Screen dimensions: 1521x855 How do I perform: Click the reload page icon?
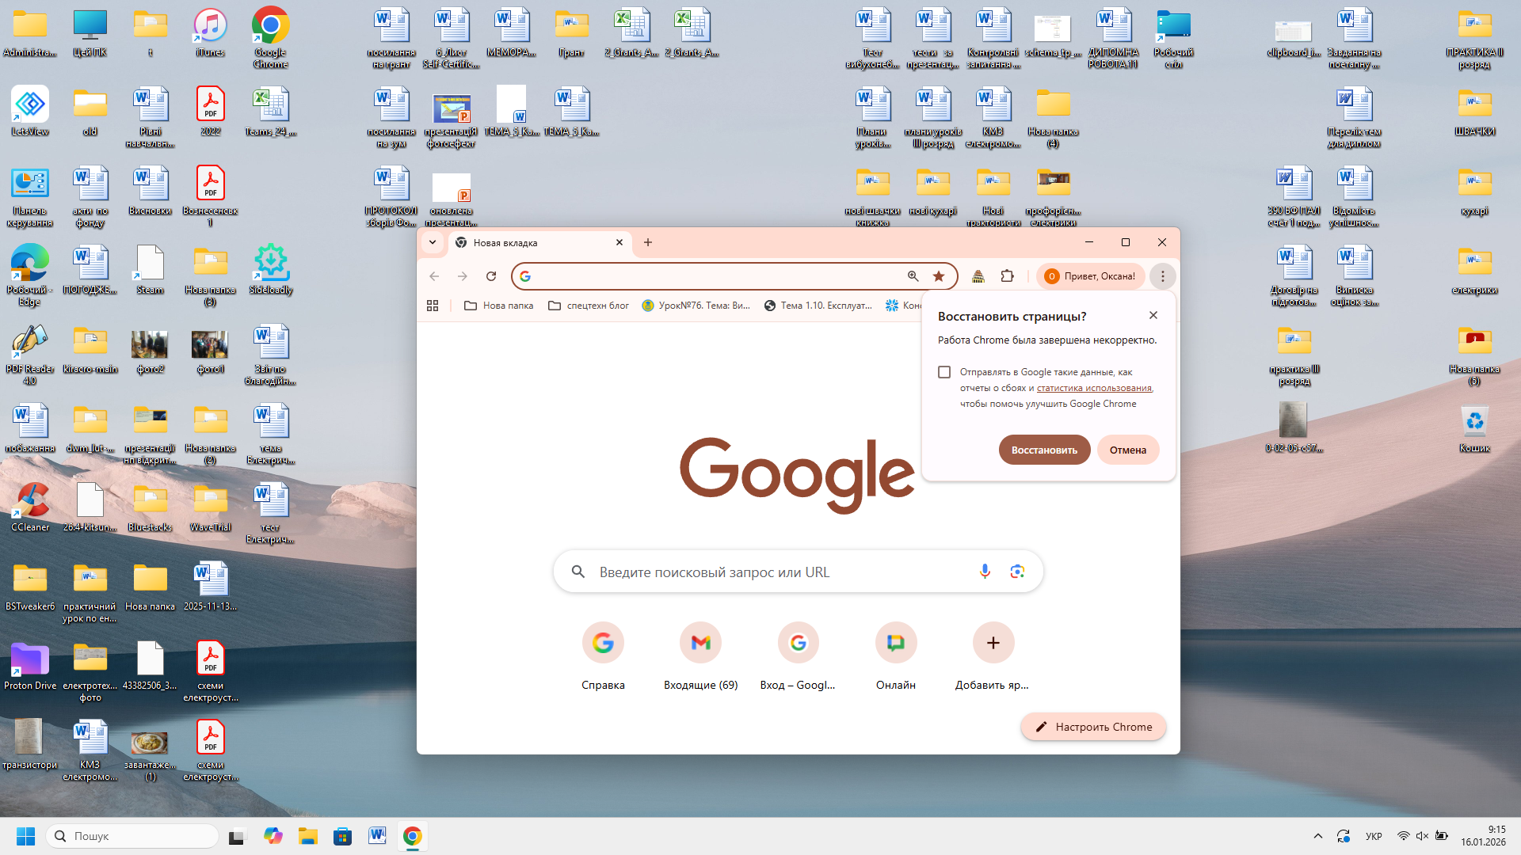tap(491, 276)
